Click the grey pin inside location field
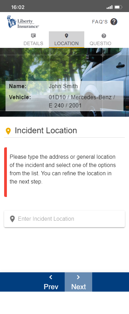This screenshot has width=129, height=314. coord(12,219)
